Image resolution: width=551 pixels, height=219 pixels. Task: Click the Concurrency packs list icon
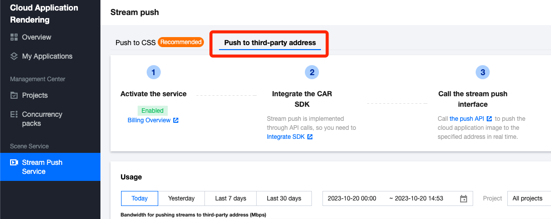14,114
